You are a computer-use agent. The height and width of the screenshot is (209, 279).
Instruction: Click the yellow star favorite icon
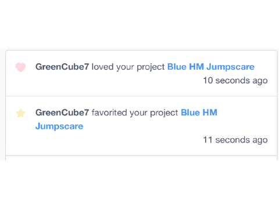click(20, 113)
